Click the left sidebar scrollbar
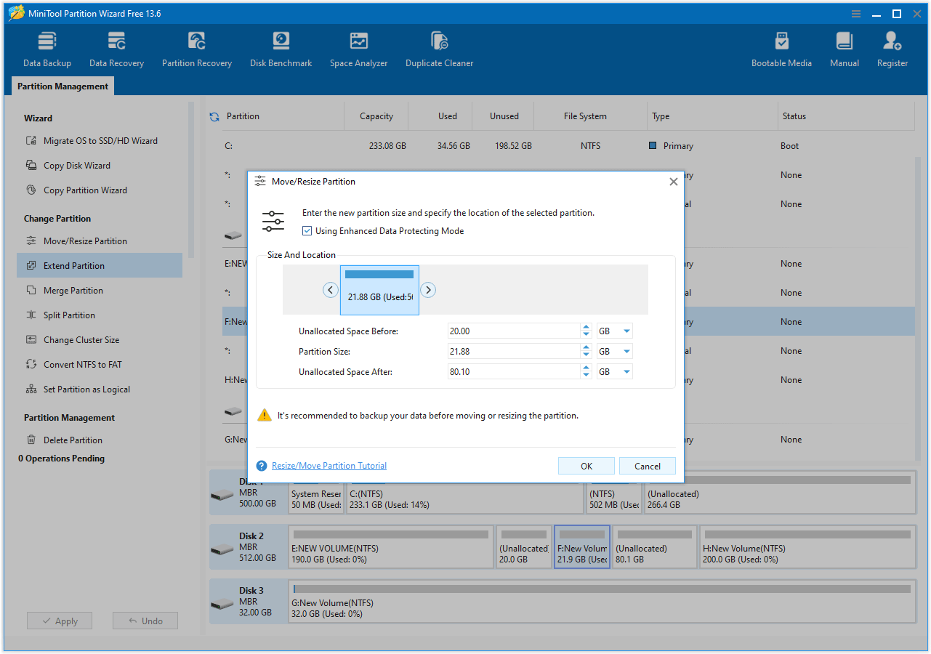Viewport: 931px width, 654px height. click(192, 180)
